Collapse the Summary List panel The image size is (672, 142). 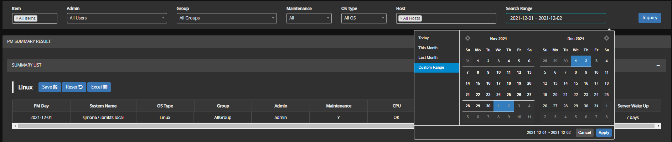(x=658, y=66)
